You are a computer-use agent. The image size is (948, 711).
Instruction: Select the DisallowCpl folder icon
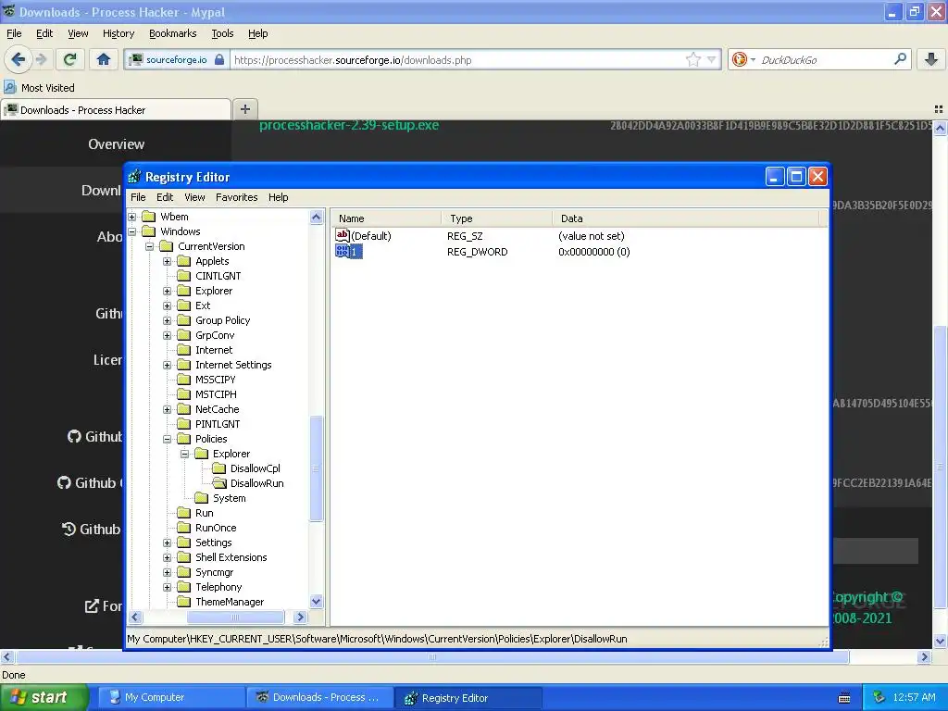218,468
